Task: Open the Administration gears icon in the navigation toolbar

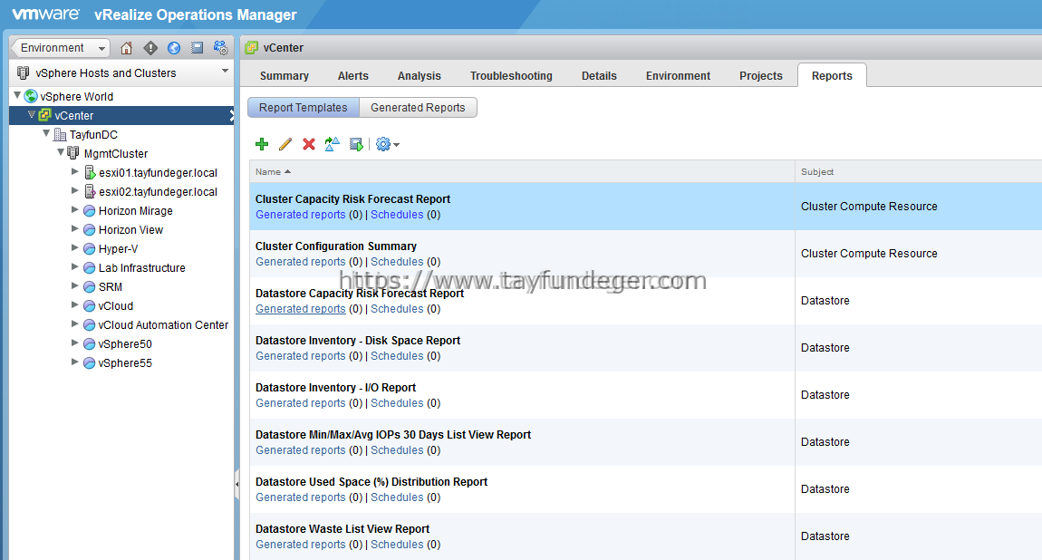Action: click(x=220, y=48)
